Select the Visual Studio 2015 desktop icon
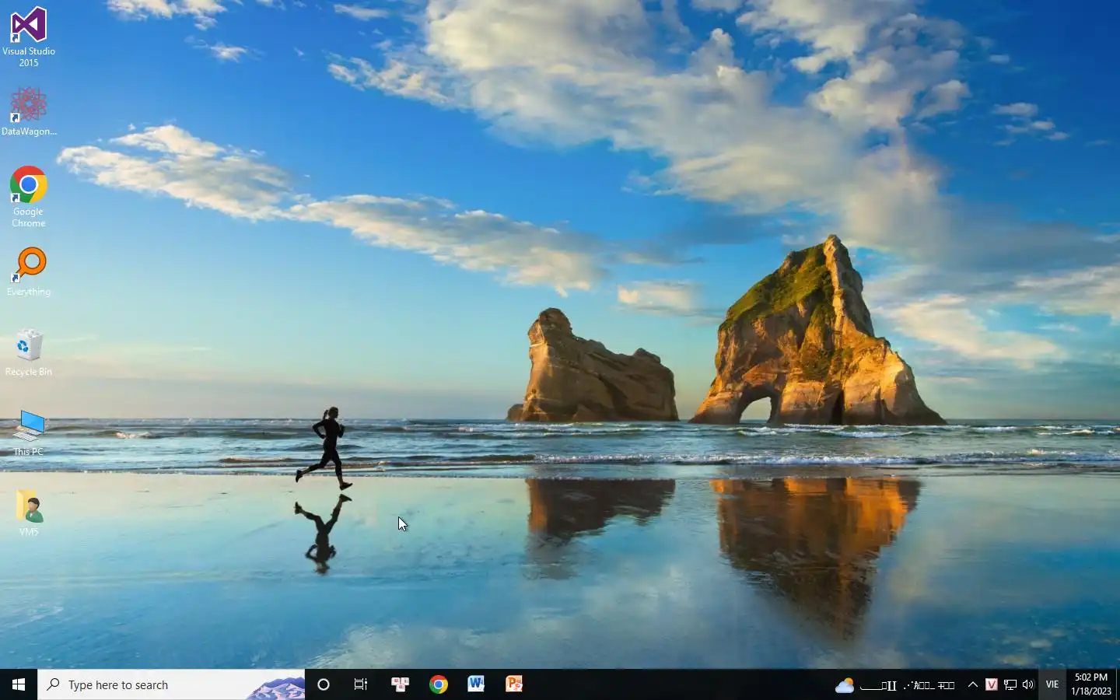 coord(29,37)
